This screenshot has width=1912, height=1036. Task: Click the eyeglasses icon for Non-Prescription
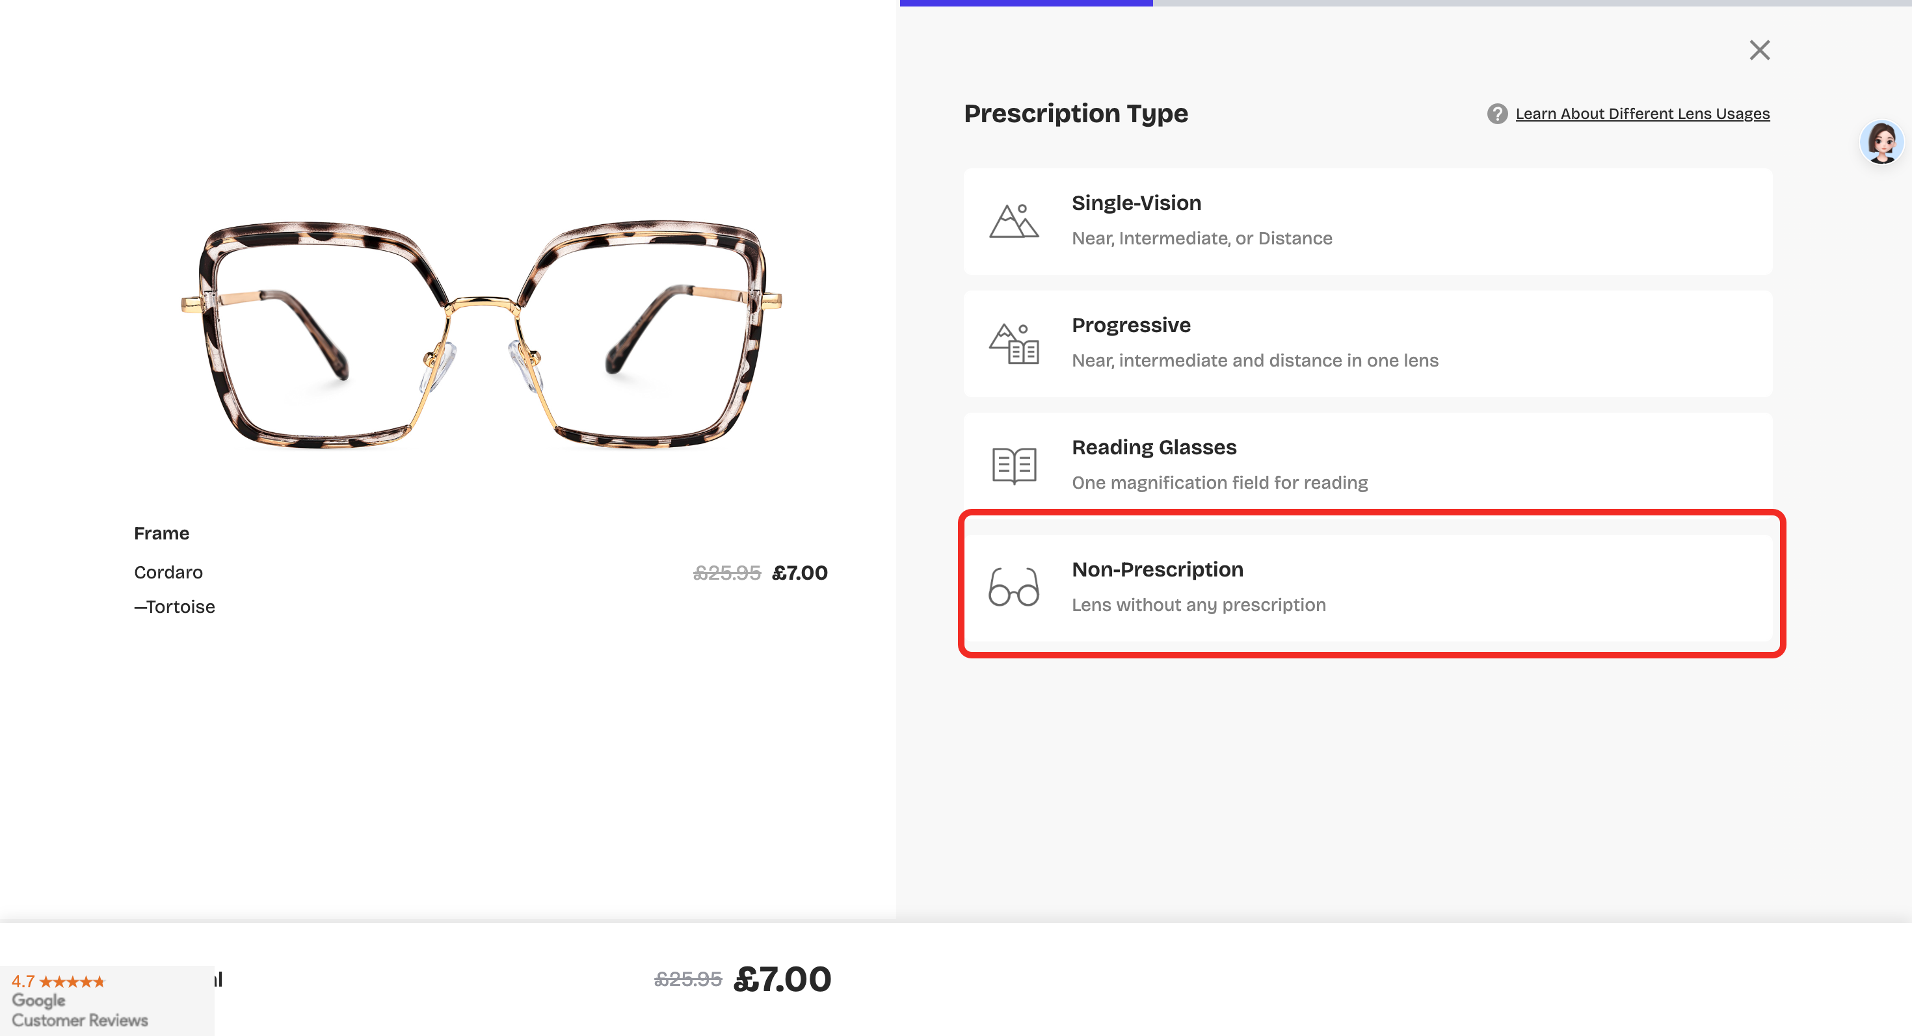tap(1013, 587)
